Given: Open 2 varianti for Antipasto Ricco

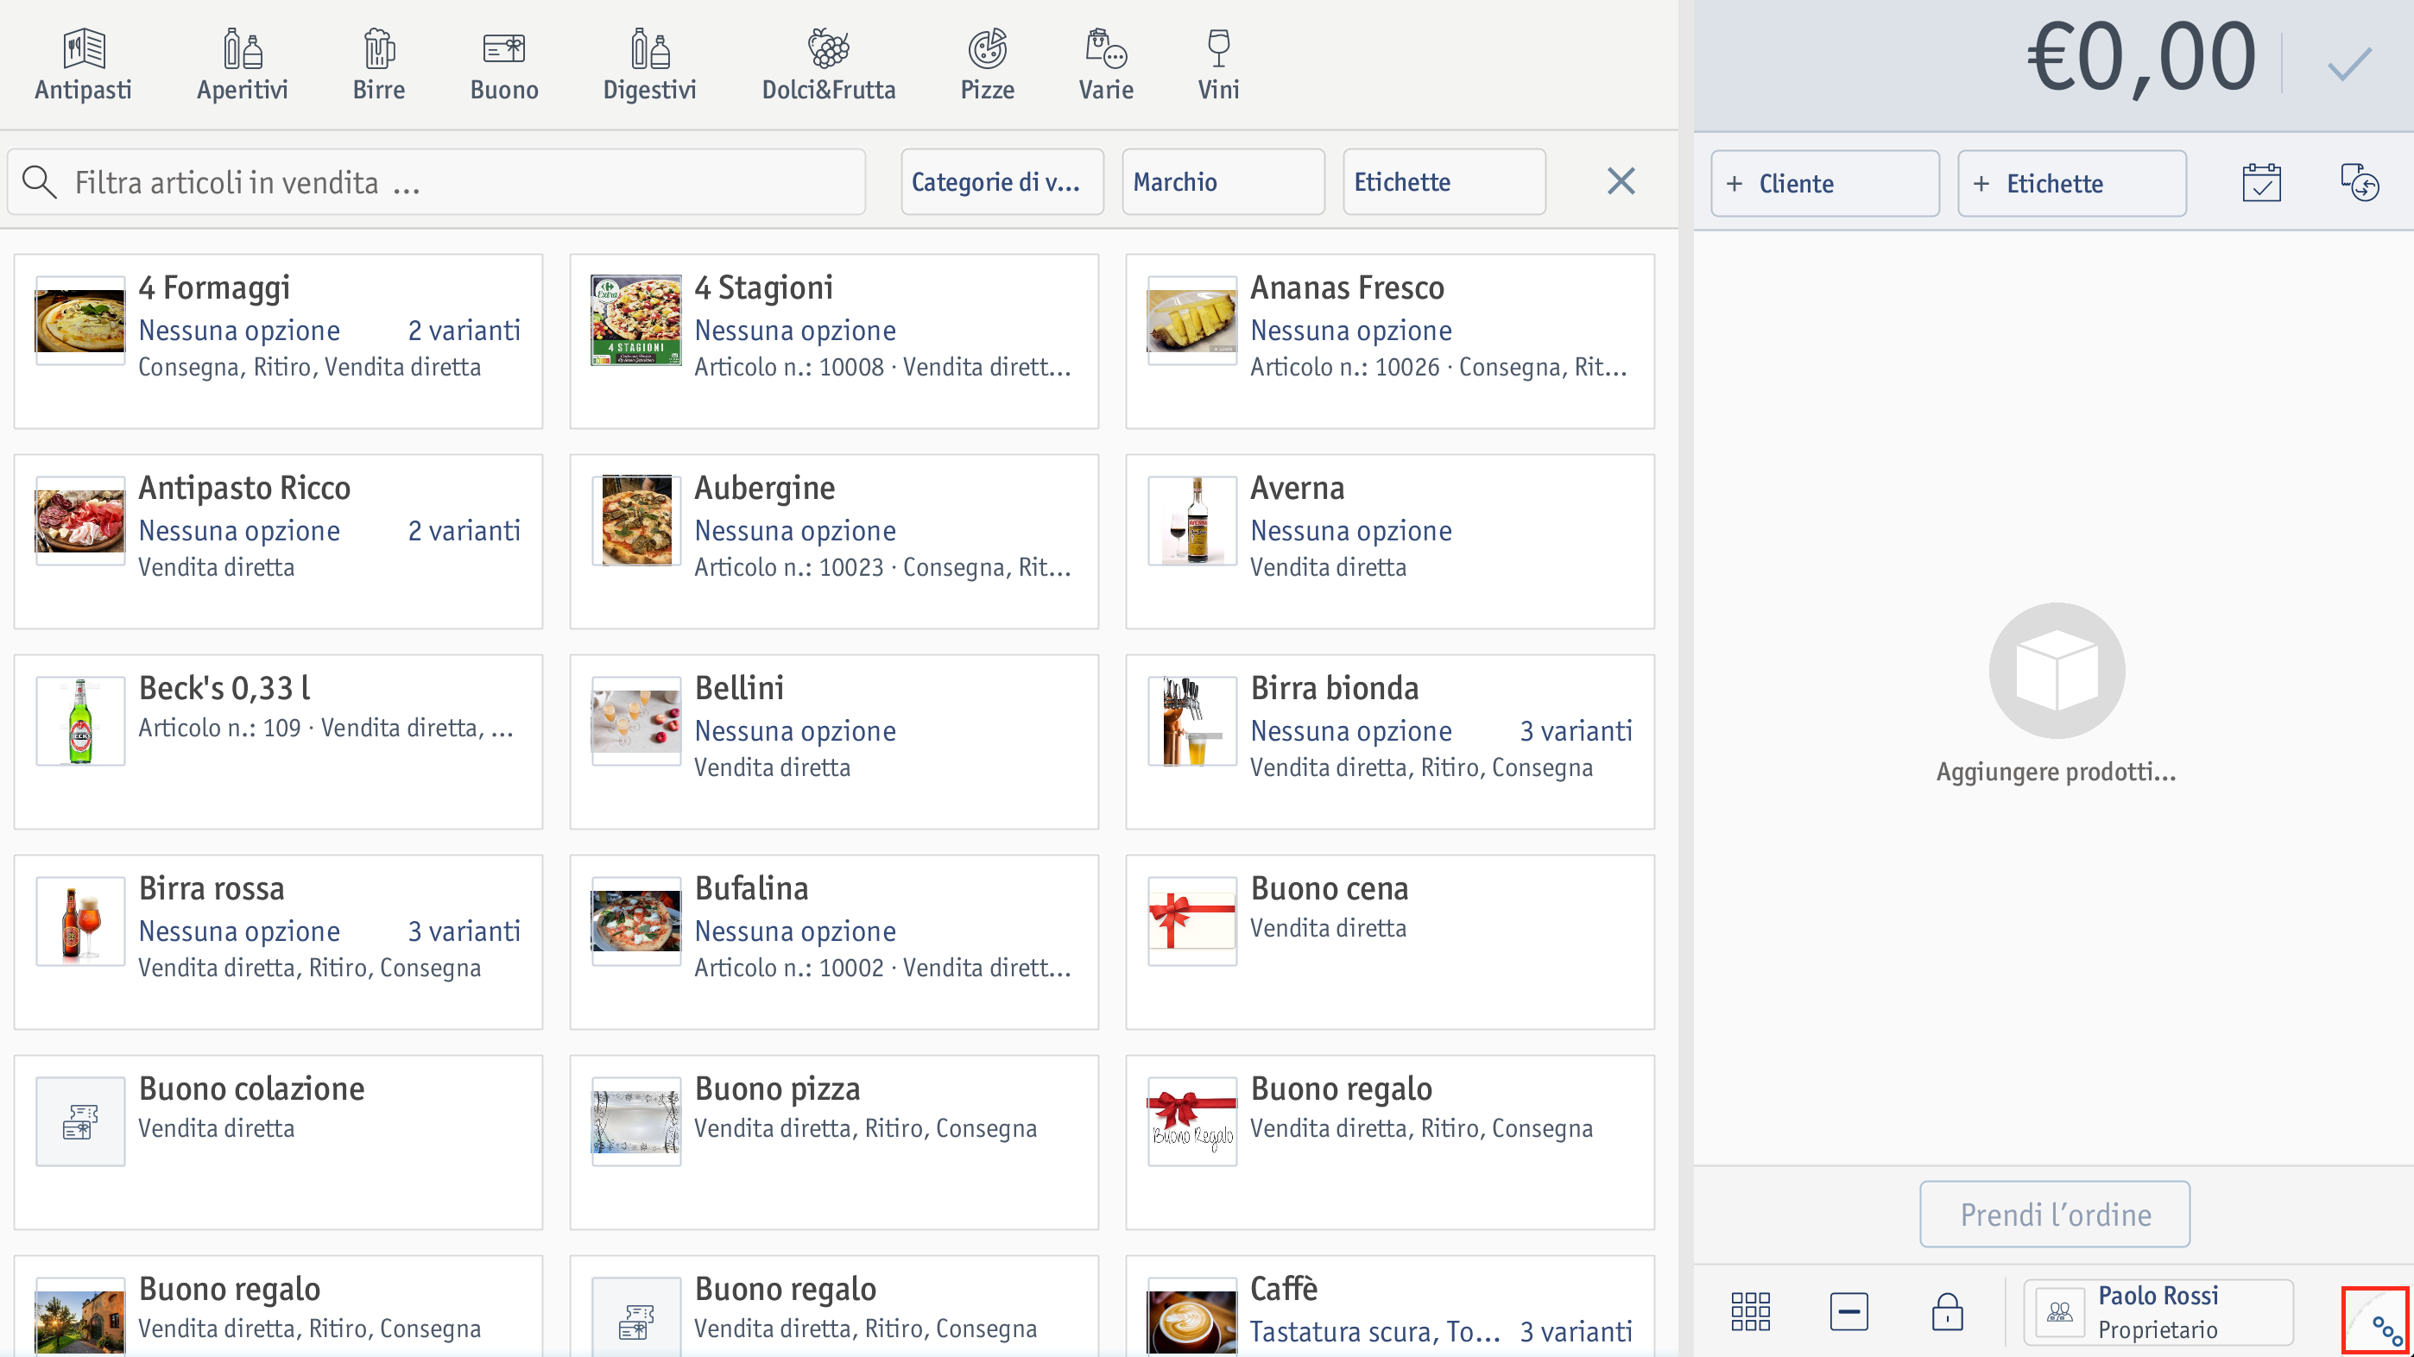Looking at the screenshot, I should [464, 530].
